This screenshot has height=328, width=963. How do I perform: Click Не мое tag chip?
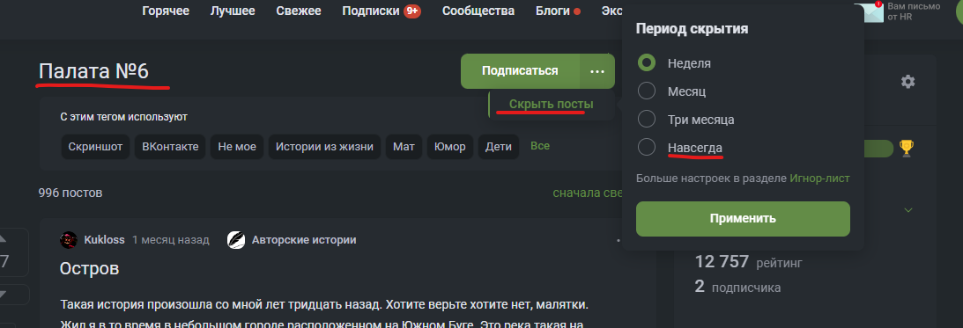[237, 147]
